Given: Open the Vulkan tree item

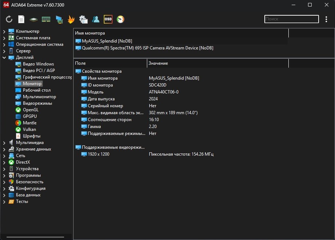Looking at the screenshot, I should (x=29, y=129).
